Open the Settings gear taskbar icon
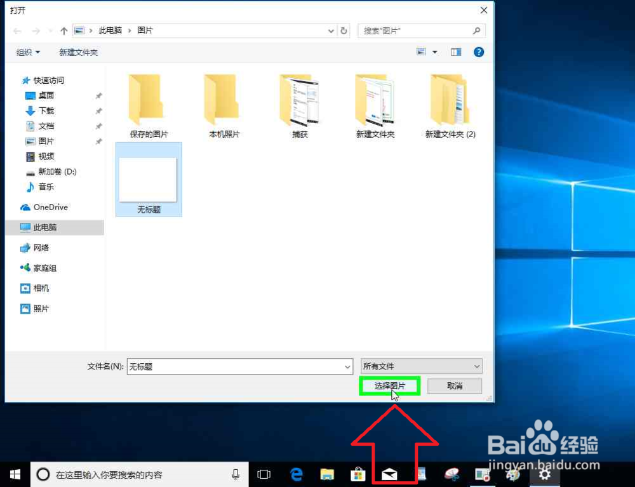The width and height of the screenshot is (635, 487). point(545,474)
